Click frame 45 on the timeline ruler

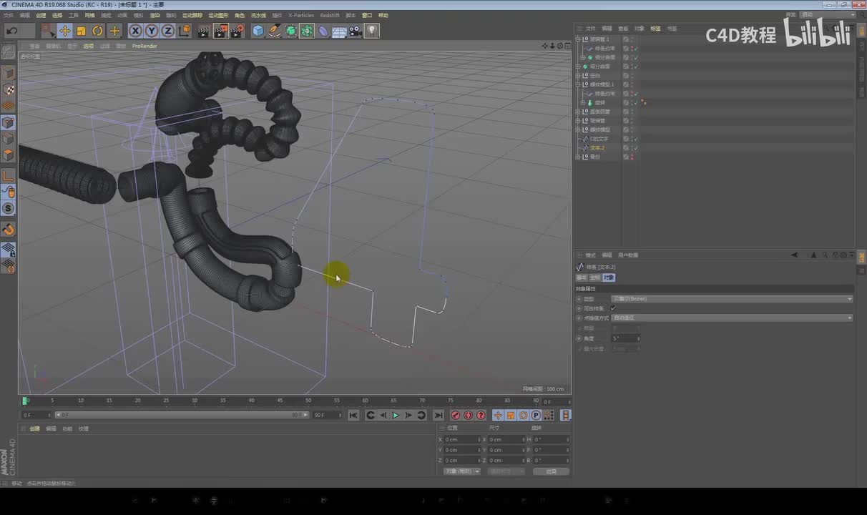[x=280, y=401]
